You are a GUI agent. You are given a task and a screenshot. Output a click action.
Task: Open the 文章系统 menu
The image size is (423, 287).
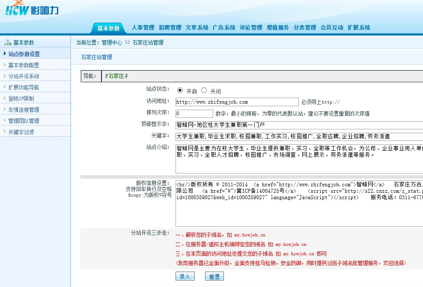coord(197,27)
